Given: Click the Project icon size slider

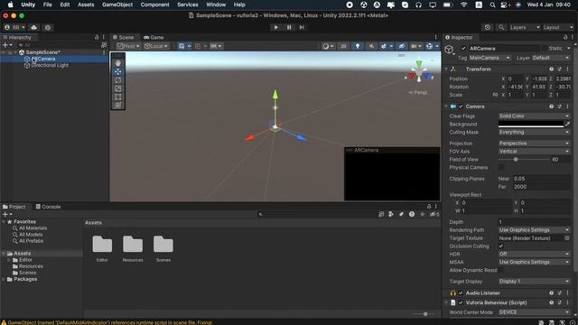Looking at the screenshot, I should pyautogui.click(x=424, y=314).
